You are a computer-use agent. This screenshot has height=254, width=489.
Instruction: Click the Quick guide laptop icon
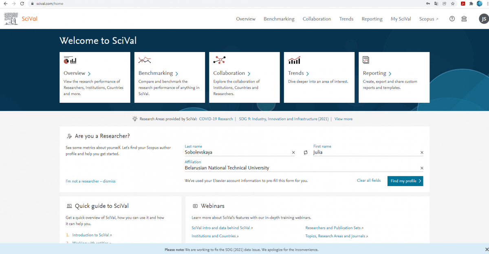coord(69,206)
